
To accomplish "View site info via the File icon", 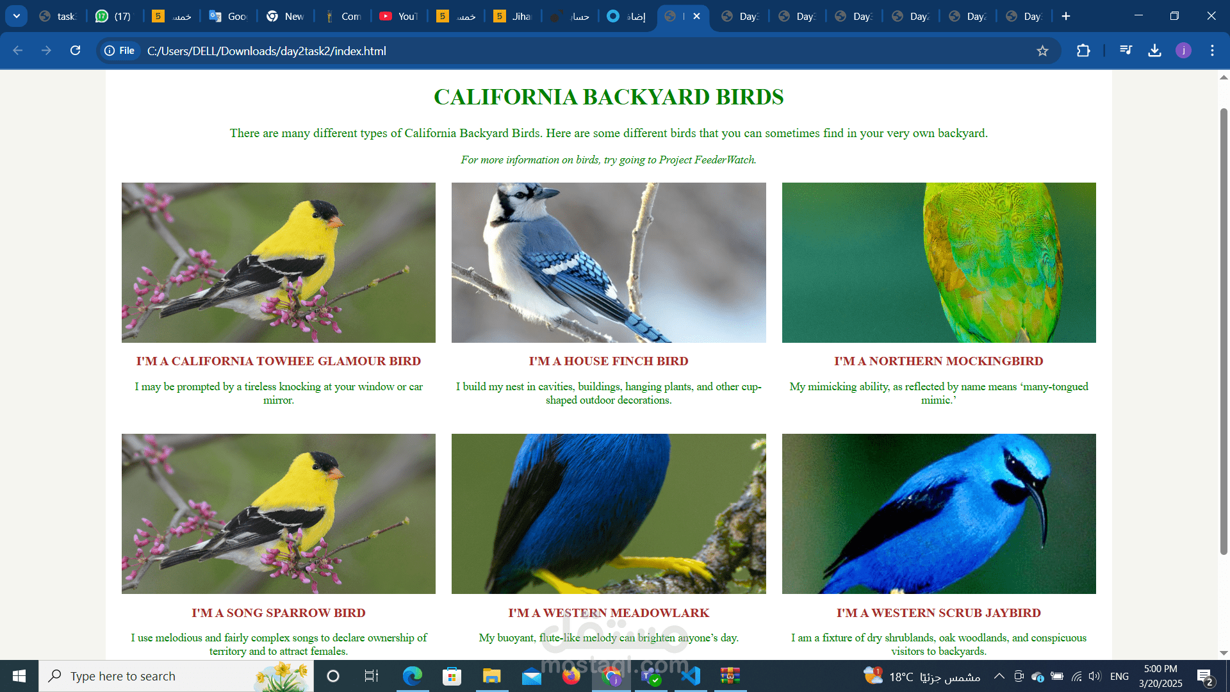I will click(x=120, y=51).
